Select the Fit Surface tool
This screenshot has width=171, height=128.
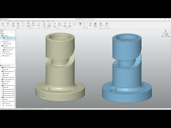pyautogui.click(x=55, y=25)
